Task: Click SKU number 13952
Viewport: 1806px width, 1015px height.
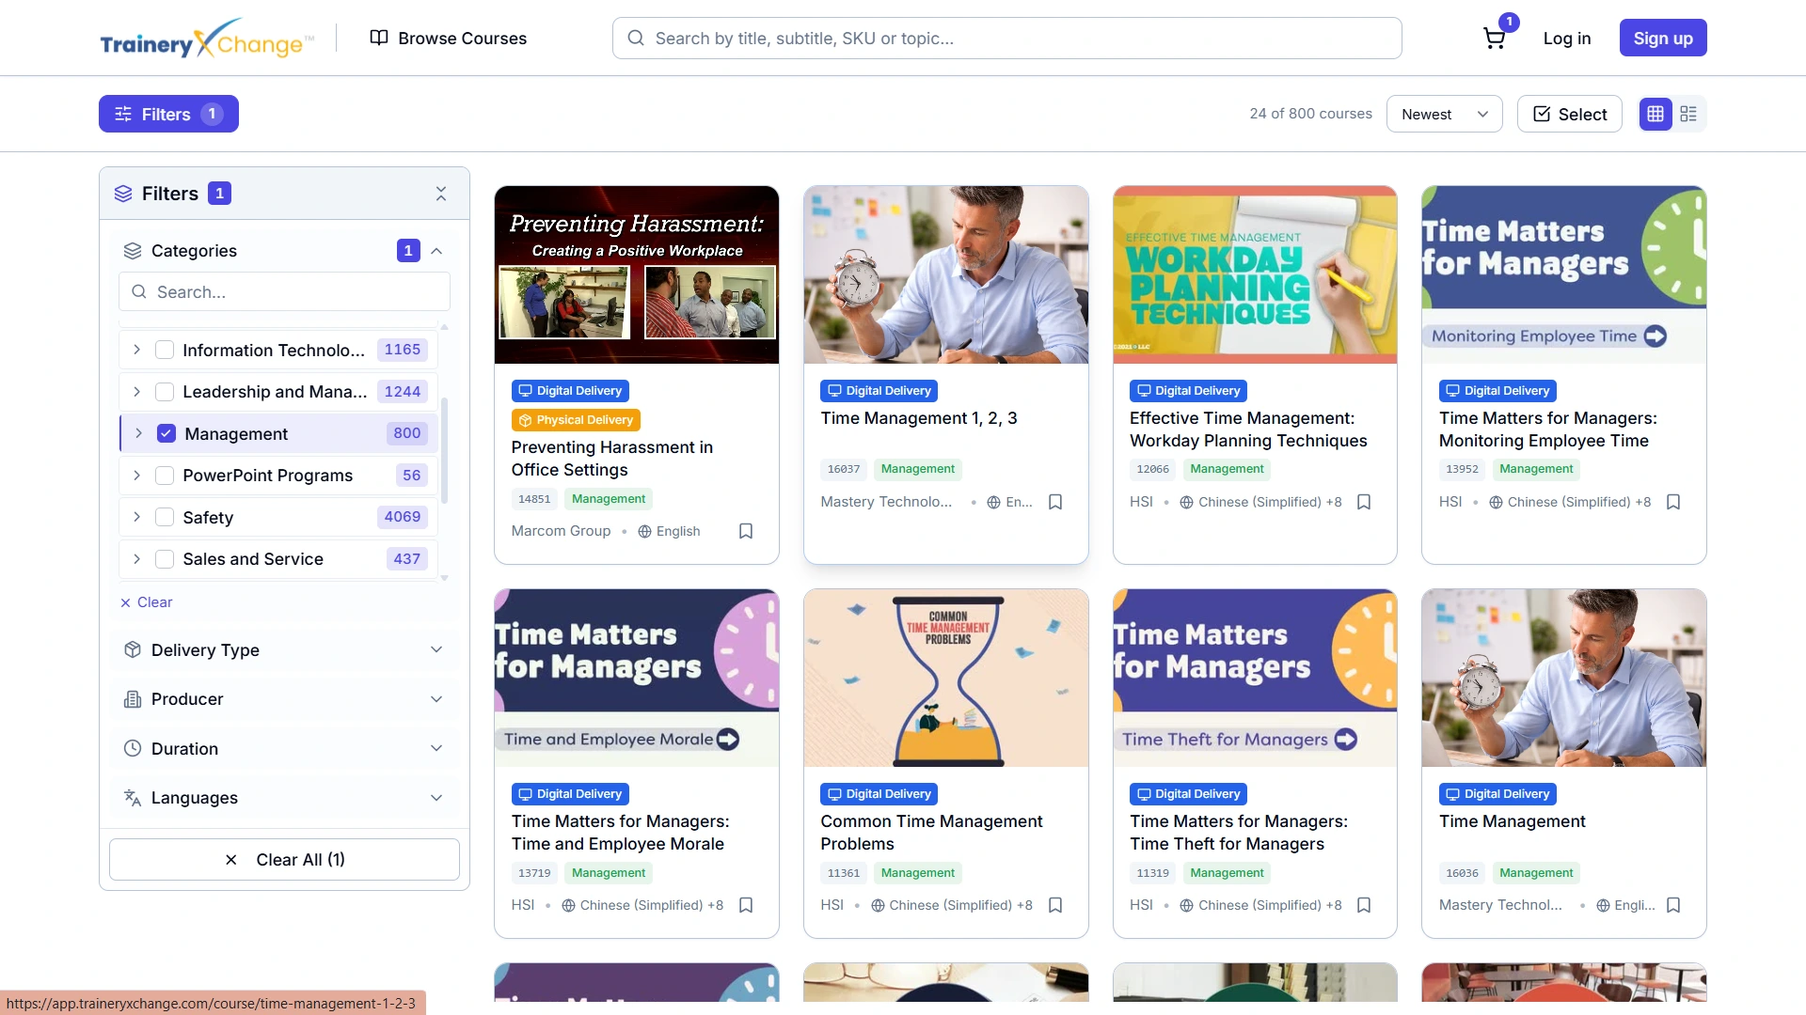Action: pyautogui.click(x=1462, y=469)
